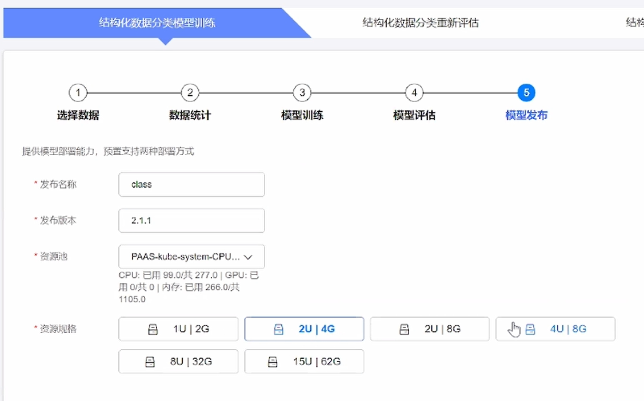The height and width of the screenshot is (401, 644).
Task: Click the server icon in 2U | 8G option
Action: tap(404, 329)
